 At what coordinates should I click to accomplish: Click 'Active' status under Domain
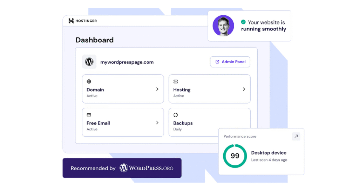(92, 96)
